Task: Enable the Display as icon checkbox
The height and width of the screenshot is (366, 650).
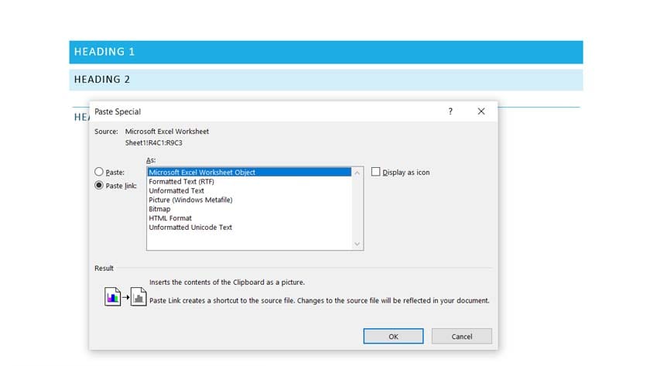Action: pyautogui.click(x=375, y=172)
